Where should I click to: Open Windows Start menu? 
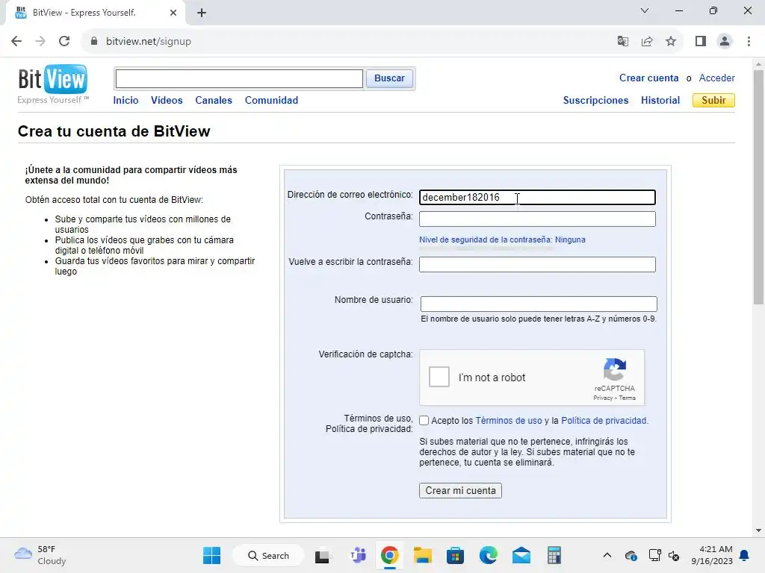click(211, 555)
